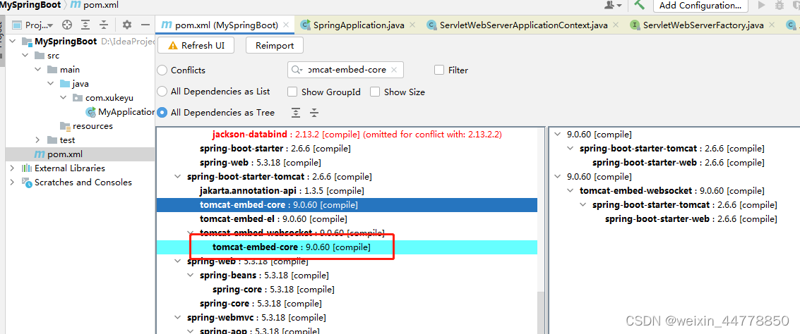Expand the External Libraries node

pyautogui.click(x=12, y=168)
